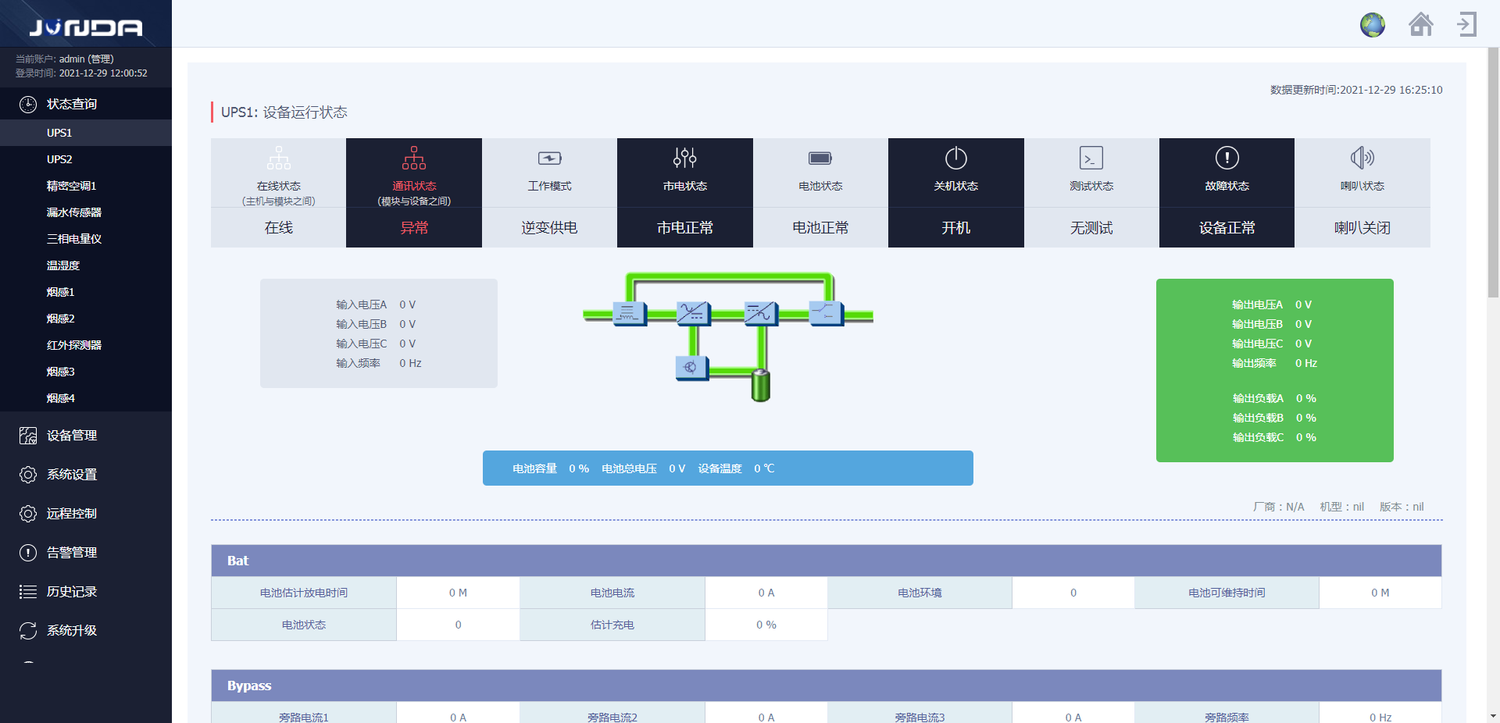Click the 电池状态 battery icon

pos(820,158)
